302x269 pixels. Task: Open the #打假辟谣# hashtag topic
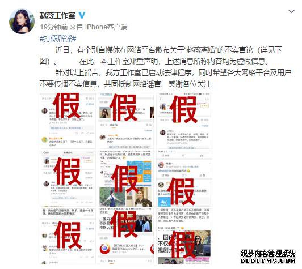coord(58,39)
